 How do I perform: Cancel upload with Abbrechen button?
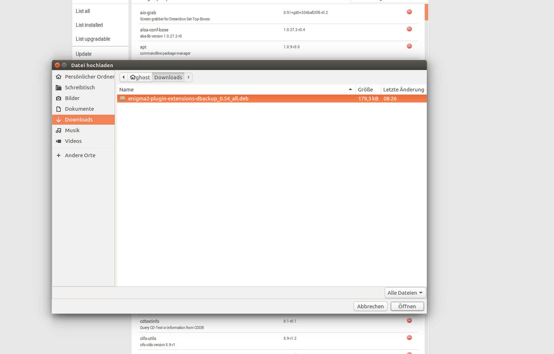pyautogui.click(x=370, y=306)
